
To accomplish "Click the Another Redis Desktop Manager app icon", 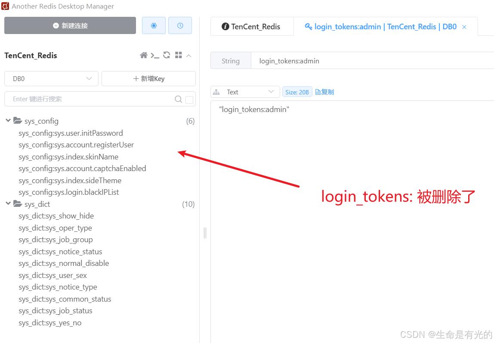I will pos(5,6).
